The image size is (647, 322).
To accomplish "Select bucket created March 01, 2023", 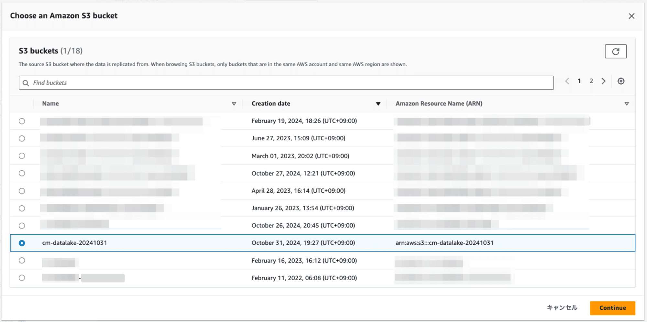I will [x=22, y=156].
